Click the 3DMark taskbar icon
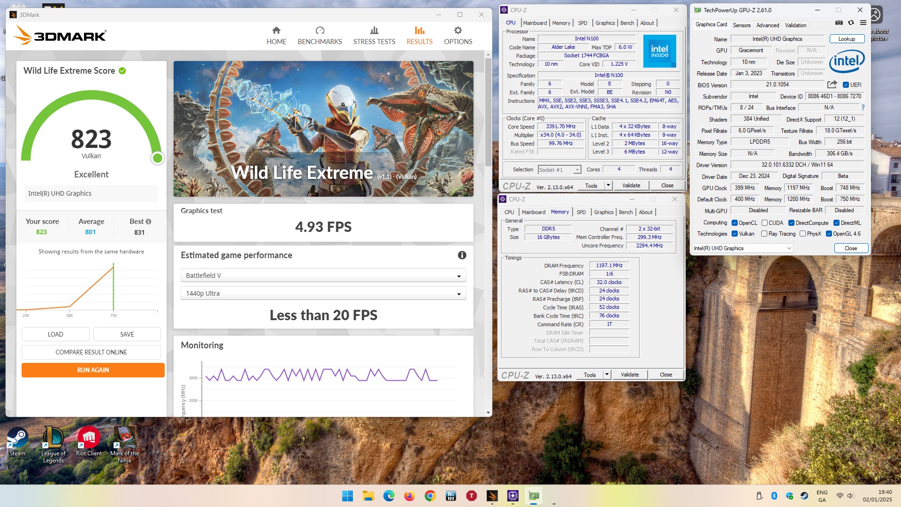 pos(492,496)
